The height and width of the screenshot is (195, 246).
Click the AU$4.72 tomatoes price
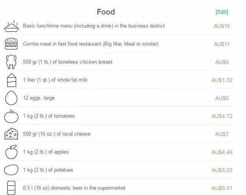(x=222, y=116)
